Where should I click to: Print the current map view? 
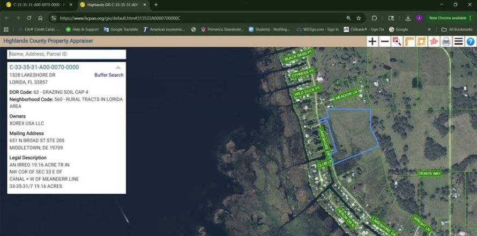(446, 41)
